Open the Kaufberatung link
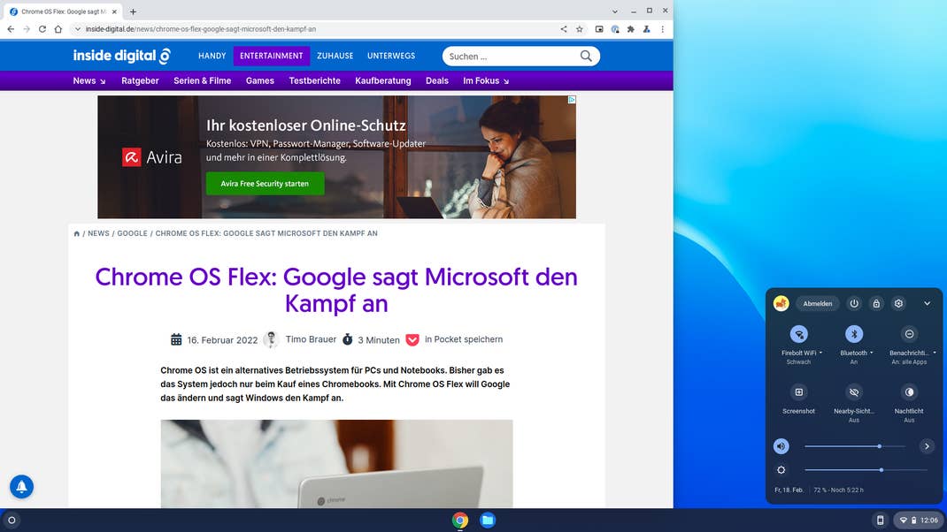 point(383,80)
